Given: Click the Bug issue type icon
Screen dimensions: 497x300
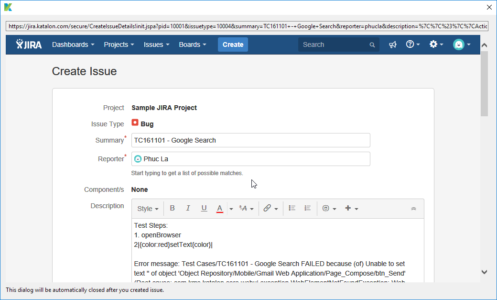Looking at the screenshot, I should [x=135, y=122].
